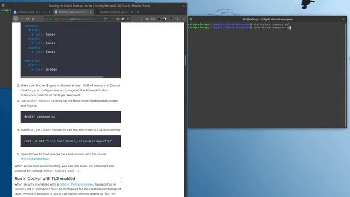Close the Running the Elastic Stack tab
Screen dimensions: 350x197
[91, 12]
